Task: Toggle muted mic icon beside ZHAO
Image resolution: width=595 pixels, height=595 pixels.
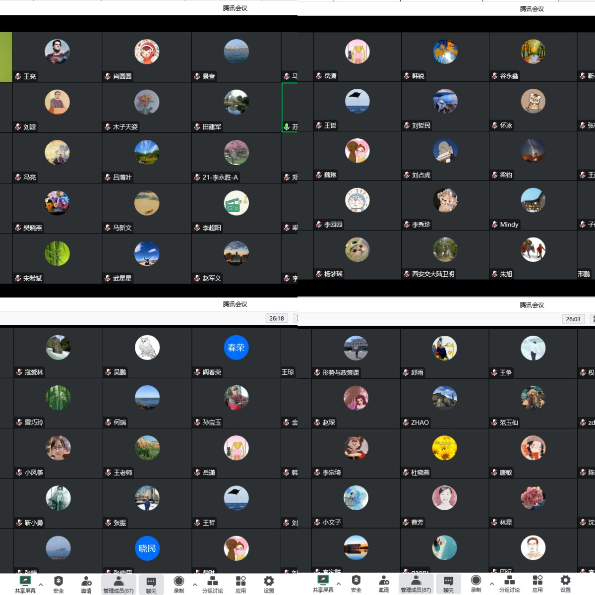Action: [x=406, y=422]
